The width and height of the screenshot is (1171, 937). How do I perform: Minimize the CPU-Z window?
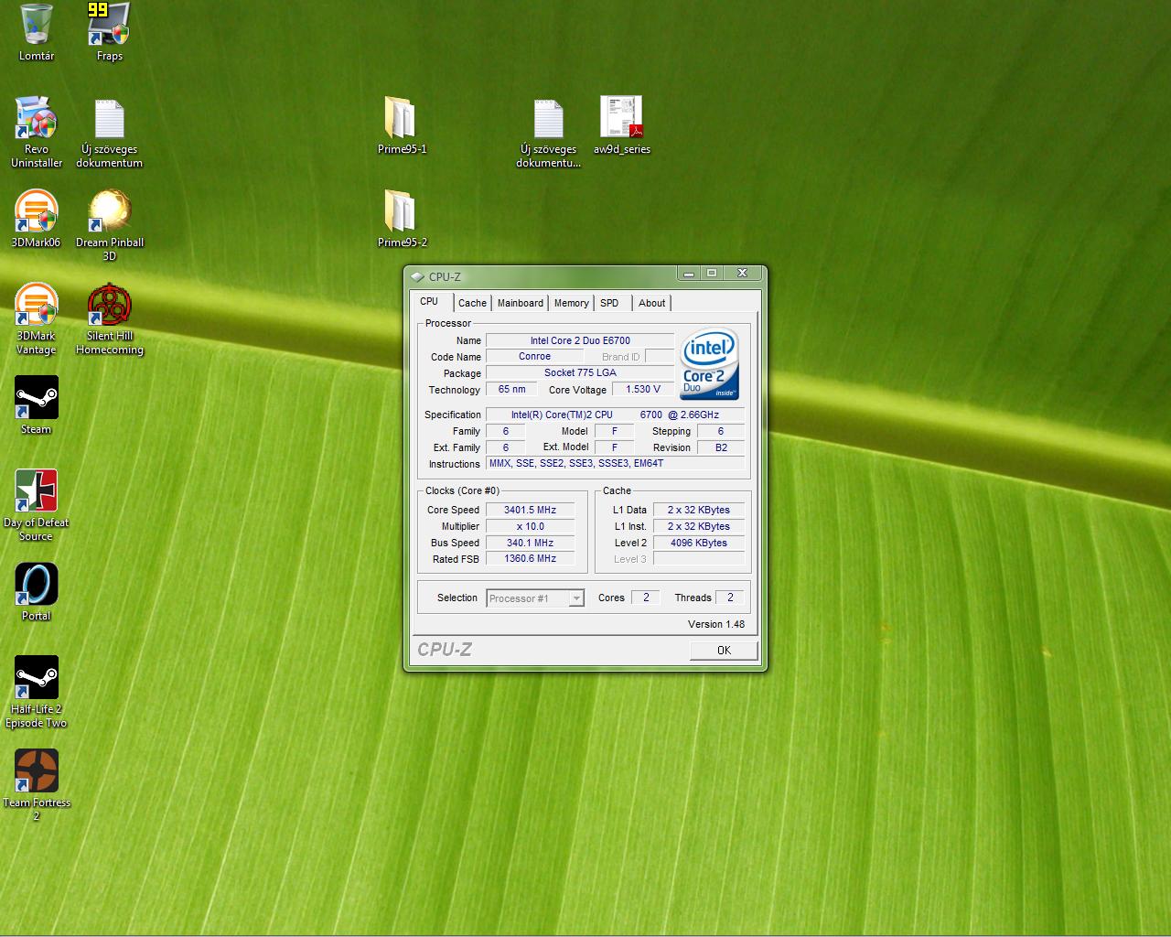(x=689, y=273)
